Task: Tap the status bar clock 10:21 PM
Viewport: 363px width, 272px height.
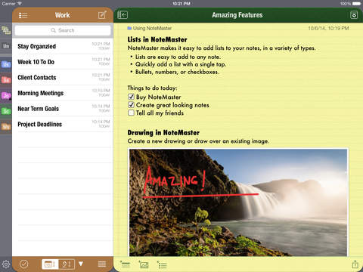Action: click(x=181, y=4)
